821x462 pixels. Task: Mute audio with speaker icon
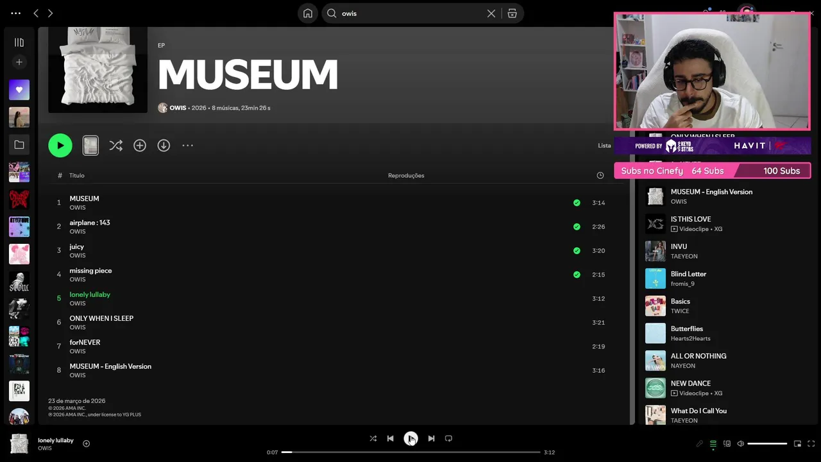740,443
